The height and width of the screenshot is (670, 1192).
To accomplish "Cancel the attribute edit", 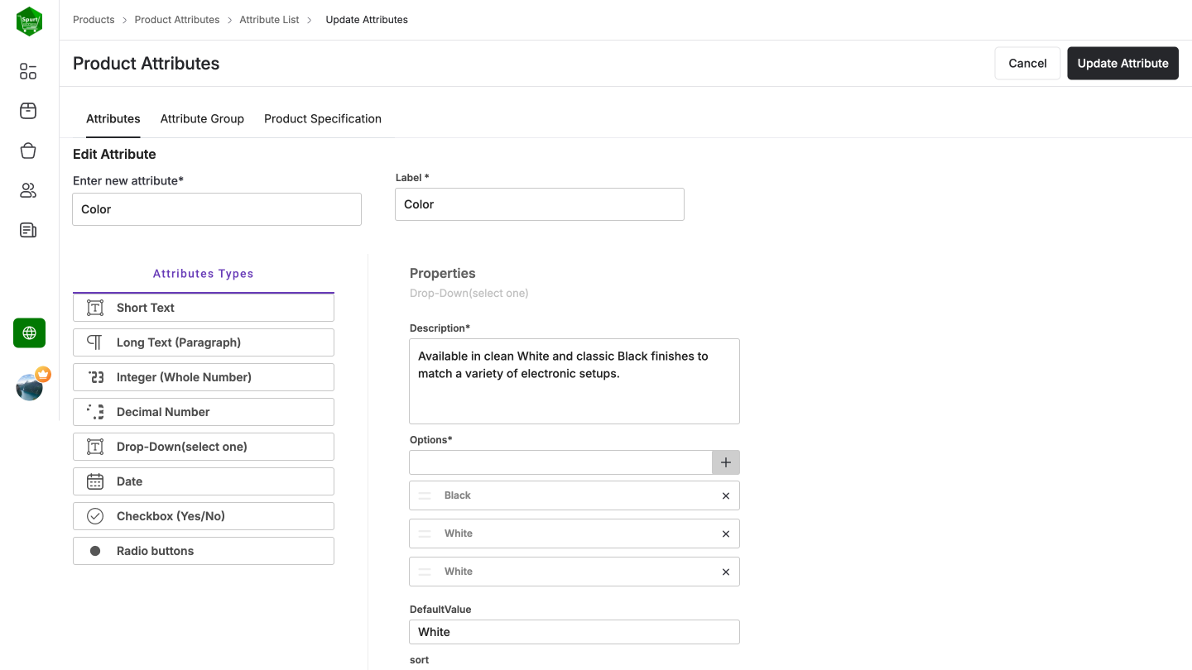I will coord(1027,63).
